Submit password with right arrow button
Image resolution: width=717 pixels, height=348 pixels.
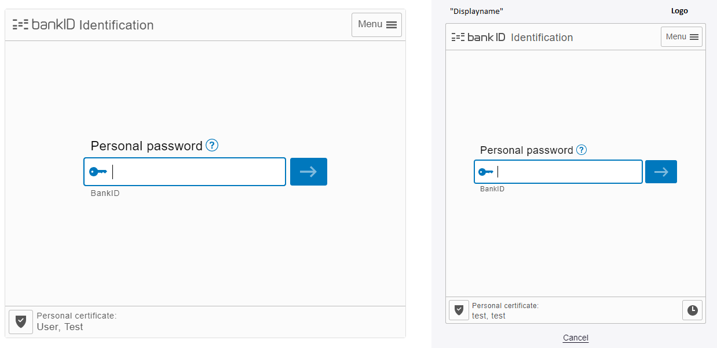[661, 172]
